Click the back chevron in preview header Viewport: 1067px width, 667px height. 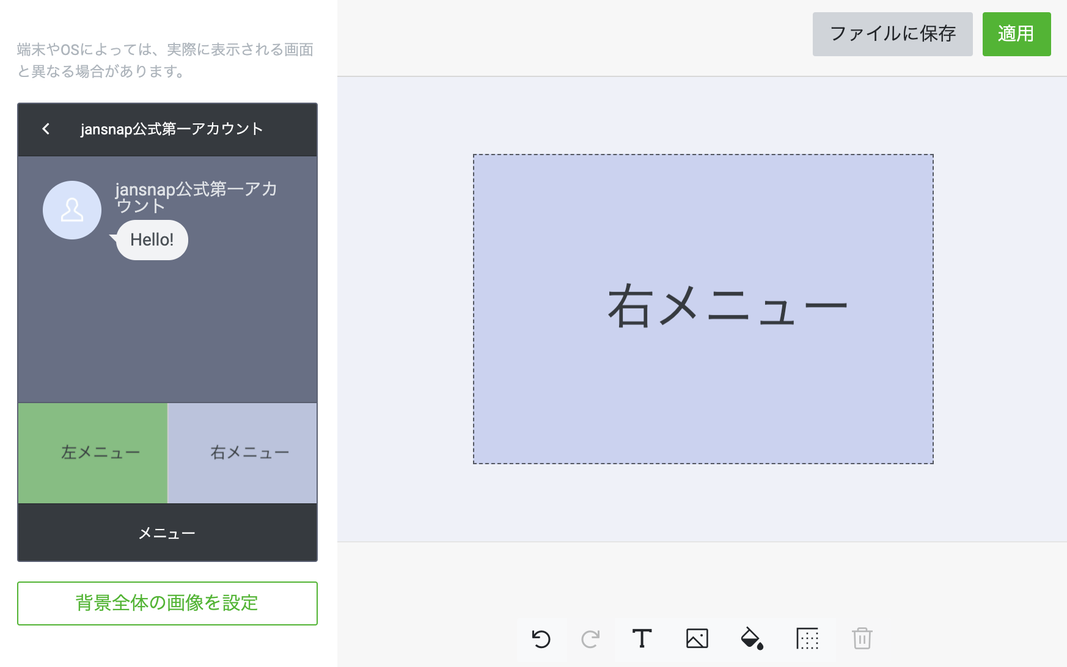(x=46, y=129)
